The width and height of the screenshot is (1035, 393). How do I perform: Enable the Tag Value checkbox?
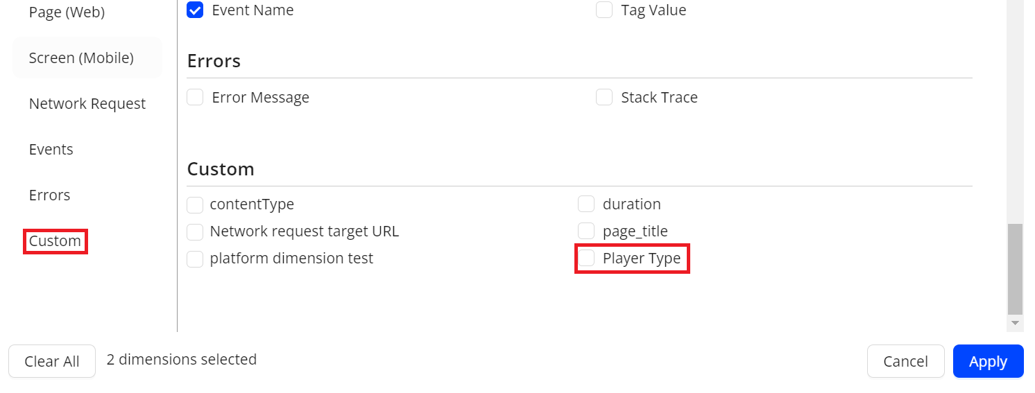(x=604, y=10)
